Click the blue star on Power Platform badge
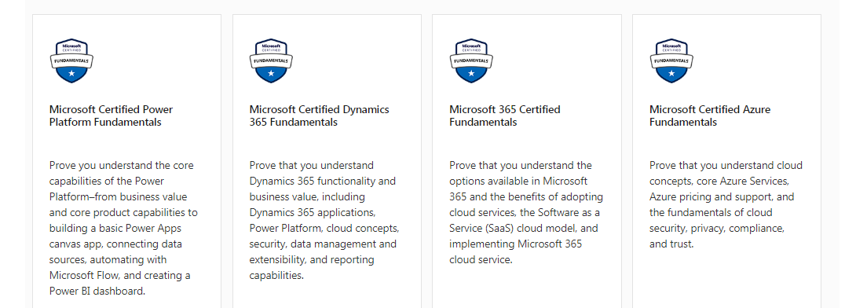This screenshot has height=308, width=845. click(x=71, y=73)
